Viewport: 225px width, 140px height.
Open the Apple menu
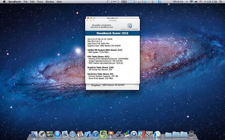[4, 2]
